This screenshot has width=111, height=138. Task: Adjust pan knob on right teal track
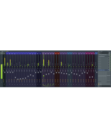pyautogui.click(x=71, y=68)
